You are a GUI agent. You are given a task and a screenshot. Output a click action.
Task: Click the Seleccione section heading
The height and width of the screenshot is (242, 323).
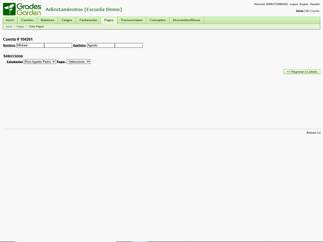pos(13,56)
